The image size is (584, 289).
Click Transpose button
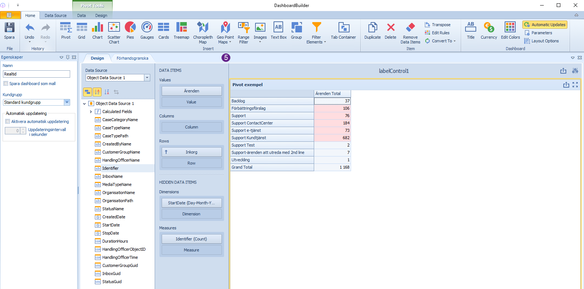pos(437,25)
